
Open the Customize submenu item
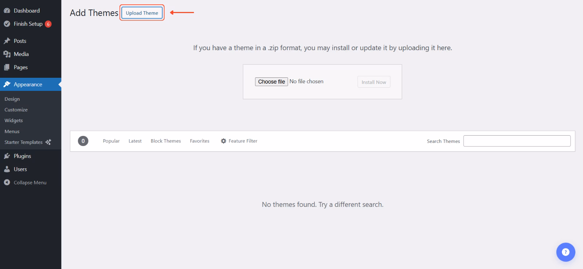point(16,110)
